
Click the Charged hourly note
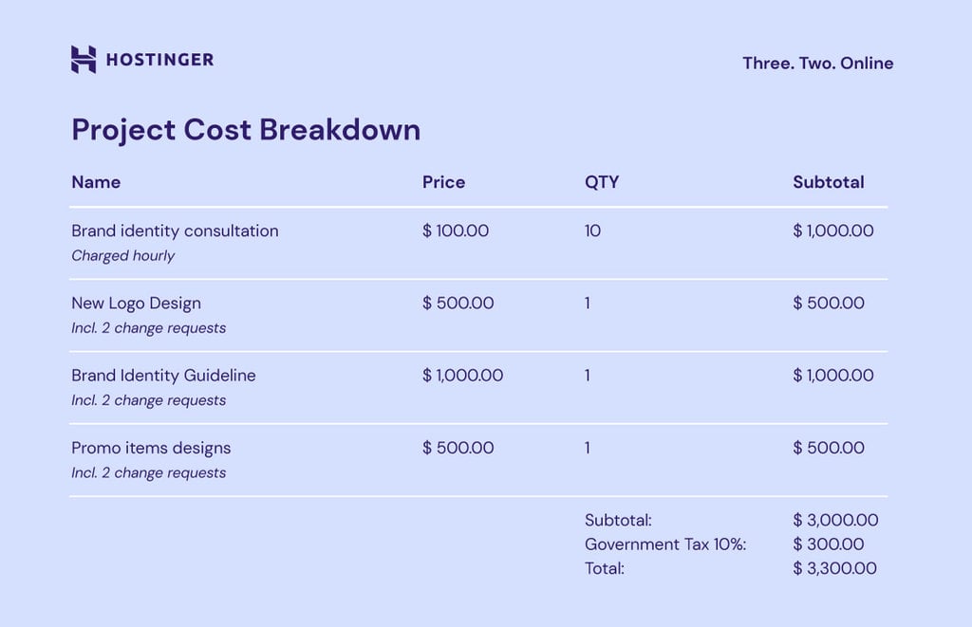tap(122, 255)
